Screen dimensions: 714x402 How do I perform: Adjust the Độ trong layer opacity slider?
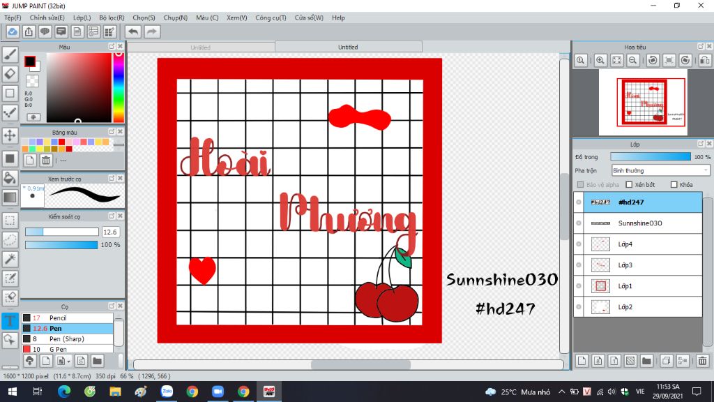(x=651, y=157)
